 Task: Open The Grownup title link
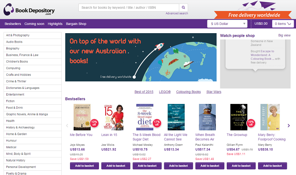coord(237,135)
